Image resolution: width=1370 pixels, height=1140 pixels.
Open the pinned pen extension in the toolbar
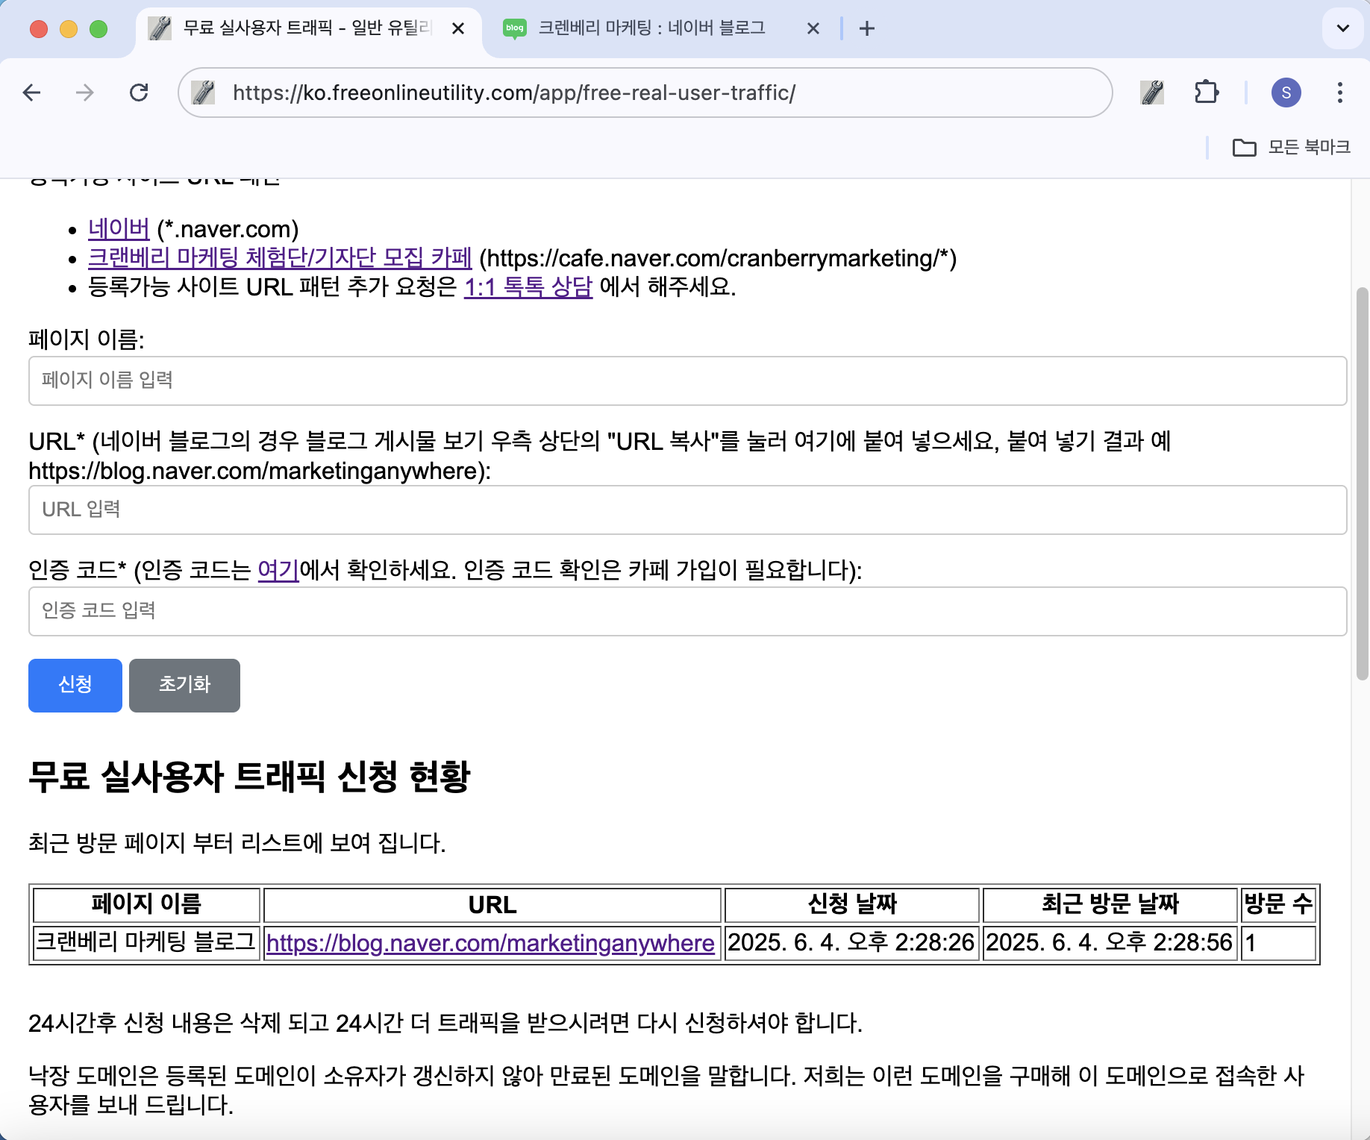tap(1152, 93)
